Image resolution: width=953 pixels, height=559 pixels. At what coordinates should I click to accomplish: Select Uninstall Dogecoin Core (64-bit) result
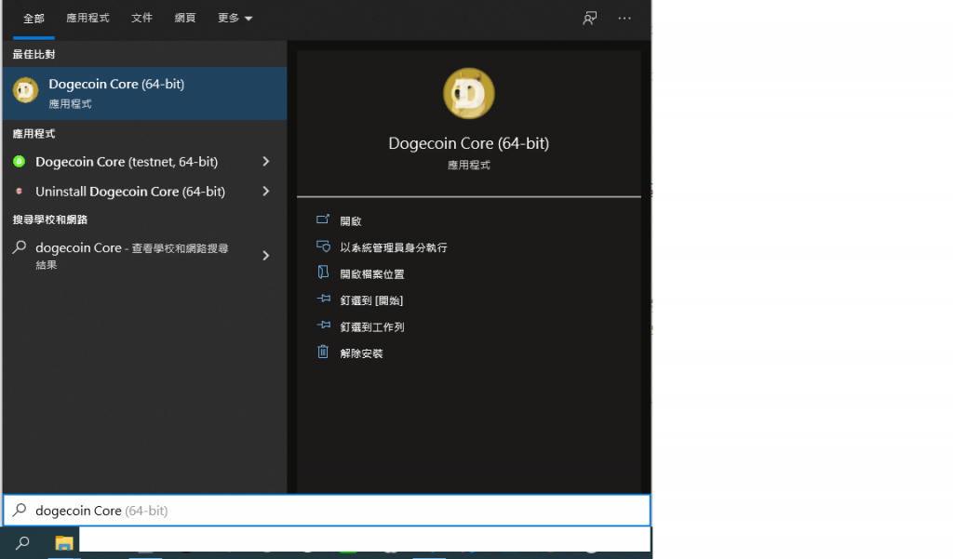[144, 192]
